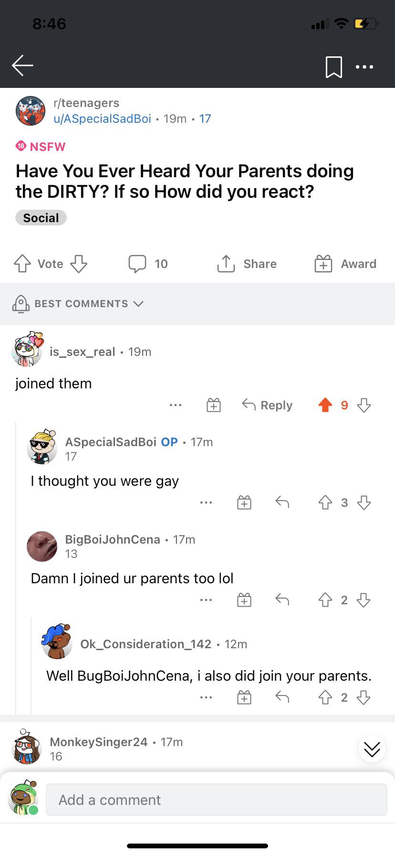Give an award to BigBoiJohnCena's comment
395x856 pixels.
(244, 599)
